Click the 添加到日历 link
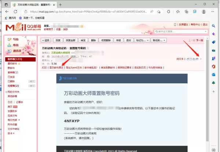This screenshot has height=152, width=220. (x=140, y=68)
